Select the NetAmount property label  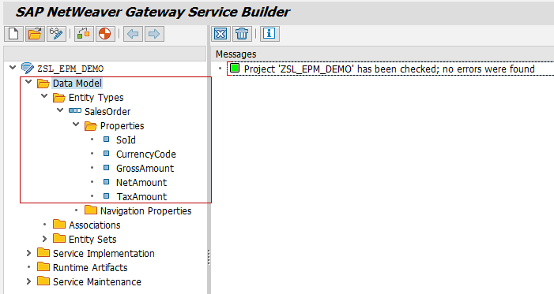pos(141,183)
